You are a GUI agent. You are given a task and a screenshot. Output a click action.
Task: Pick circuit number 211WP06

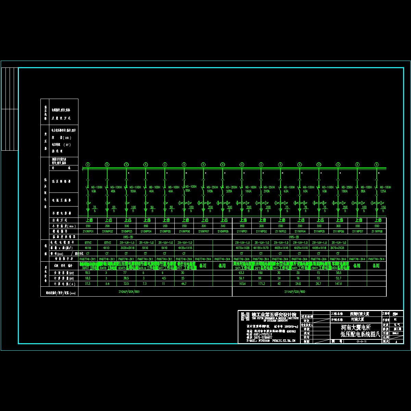[x=338, y=232]
